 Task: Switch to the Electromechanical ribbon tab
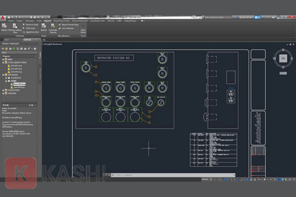[80, 21]
